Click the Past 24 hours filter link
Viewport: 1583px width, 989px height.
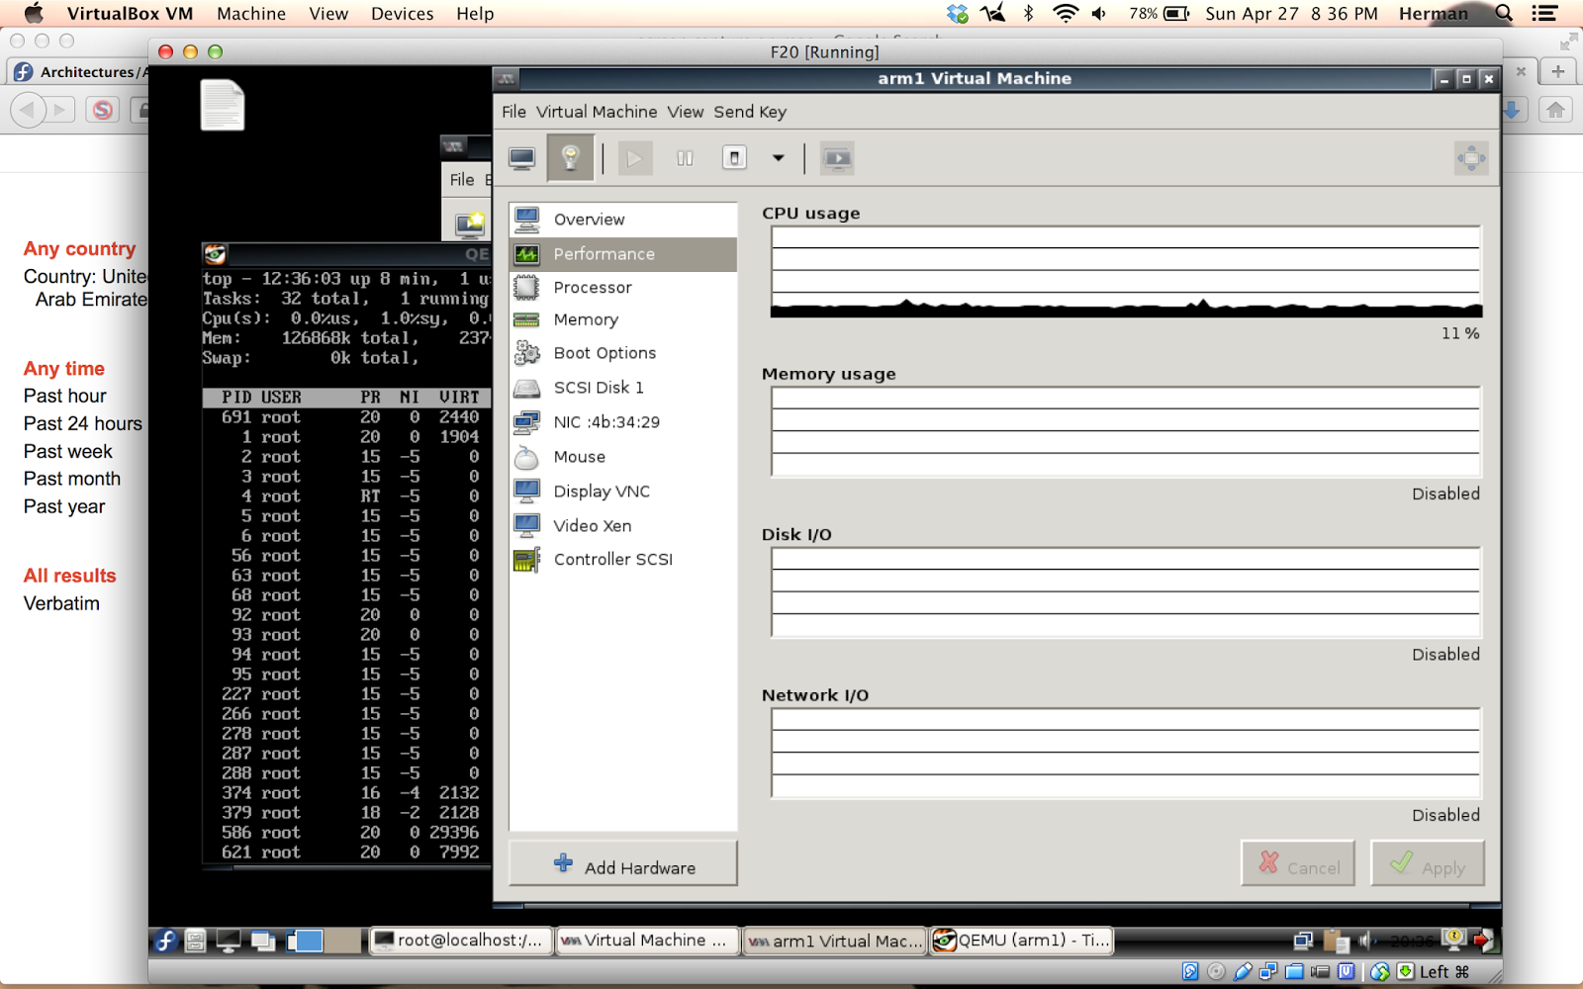(83, 423)
